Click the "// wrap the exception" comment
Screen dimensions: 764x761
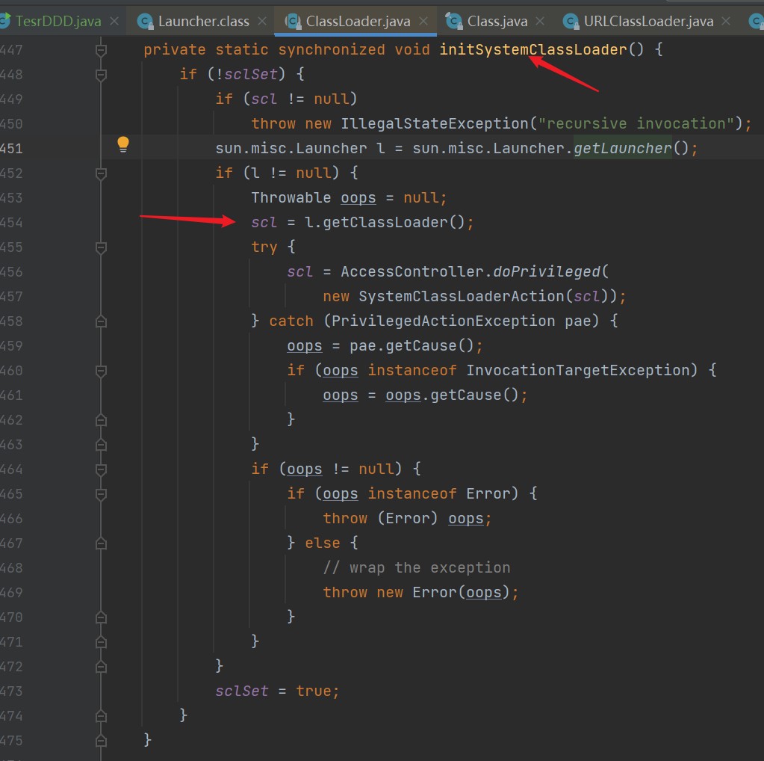coord(417,568)
